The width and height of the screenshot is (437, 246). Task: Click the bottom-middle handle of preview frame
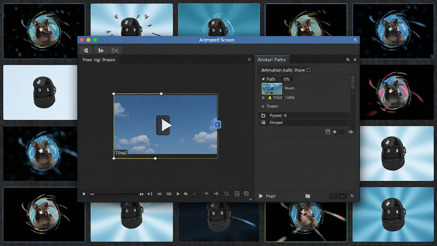point(155,158)
